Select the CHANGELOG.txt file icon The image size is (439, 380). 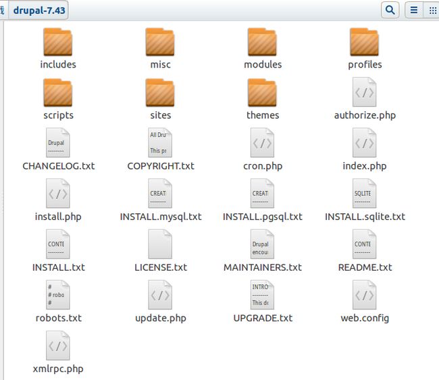[x=57, y=142]
